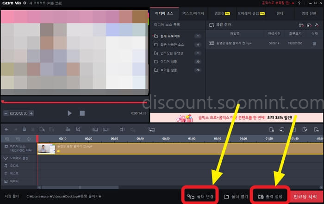The image size is (324, 204).
Task: Switch to the 미디어 소스 tab
Action: (164, 13)
